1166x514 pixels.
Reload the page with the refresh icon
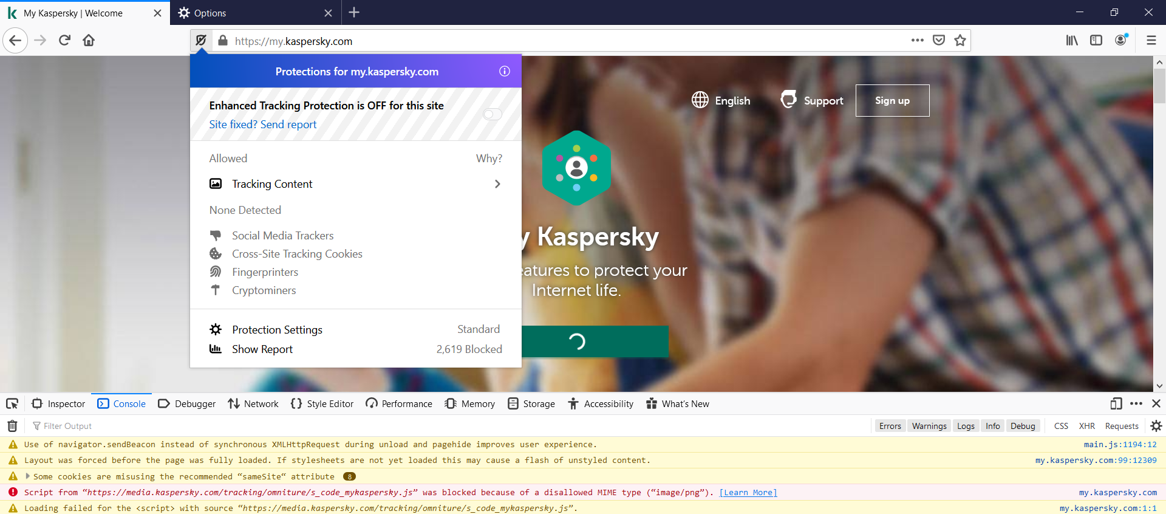[64, 41]
